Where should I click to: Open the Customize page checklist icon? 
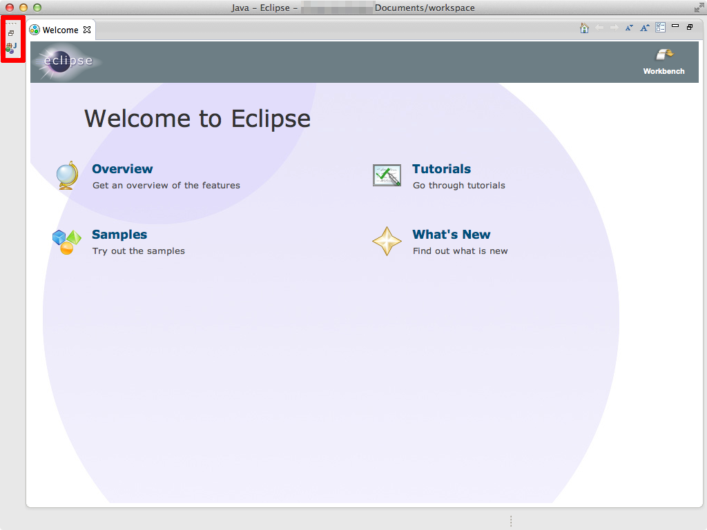tap(661, 28)
